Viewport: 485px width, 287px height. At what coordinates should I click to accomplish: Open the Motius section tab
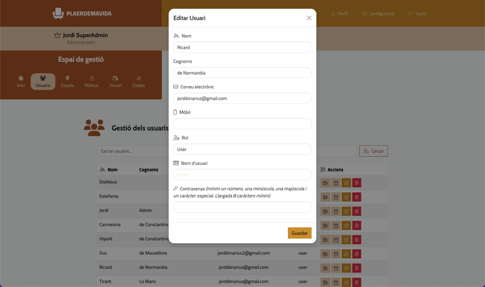click(91, 81)
